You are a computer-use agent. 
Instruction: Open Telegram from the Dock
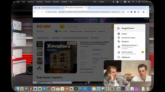98,89
